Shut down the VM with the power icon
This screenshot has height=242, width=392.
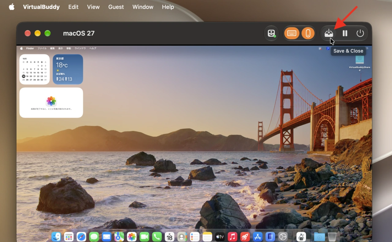click(360, 33)
